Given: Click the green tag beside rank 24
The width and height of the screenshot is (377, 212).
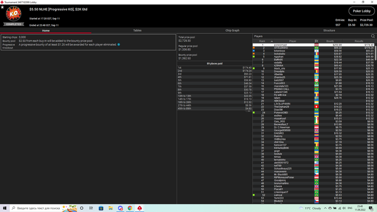Looking at the screenshot, I should [254, 112].
